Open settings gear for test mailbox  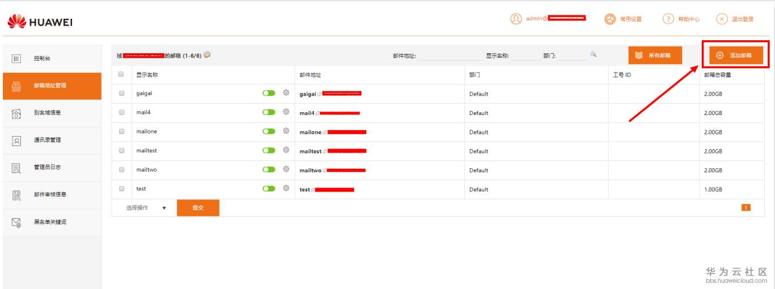click(286, 189)
